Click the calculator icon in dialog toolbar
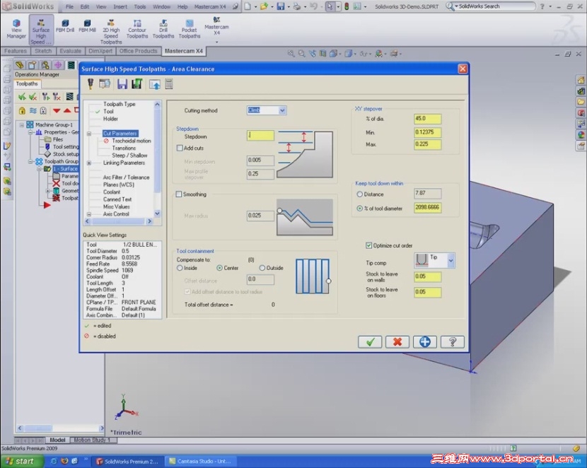 pyautogui.click(x=169, y=84)
